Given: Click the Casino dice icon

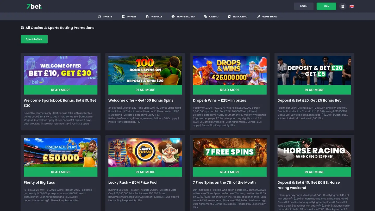Looking at the screenshot, I should click(x=206, y=16).
